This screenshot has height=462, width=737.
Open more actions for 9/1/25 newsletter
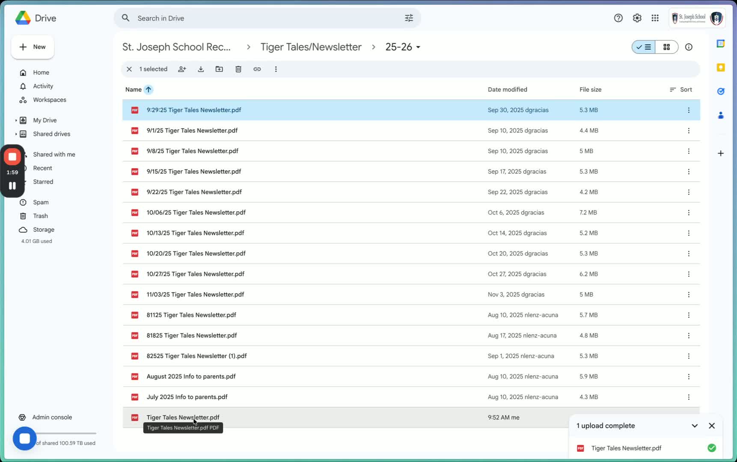tap(689, 130)
